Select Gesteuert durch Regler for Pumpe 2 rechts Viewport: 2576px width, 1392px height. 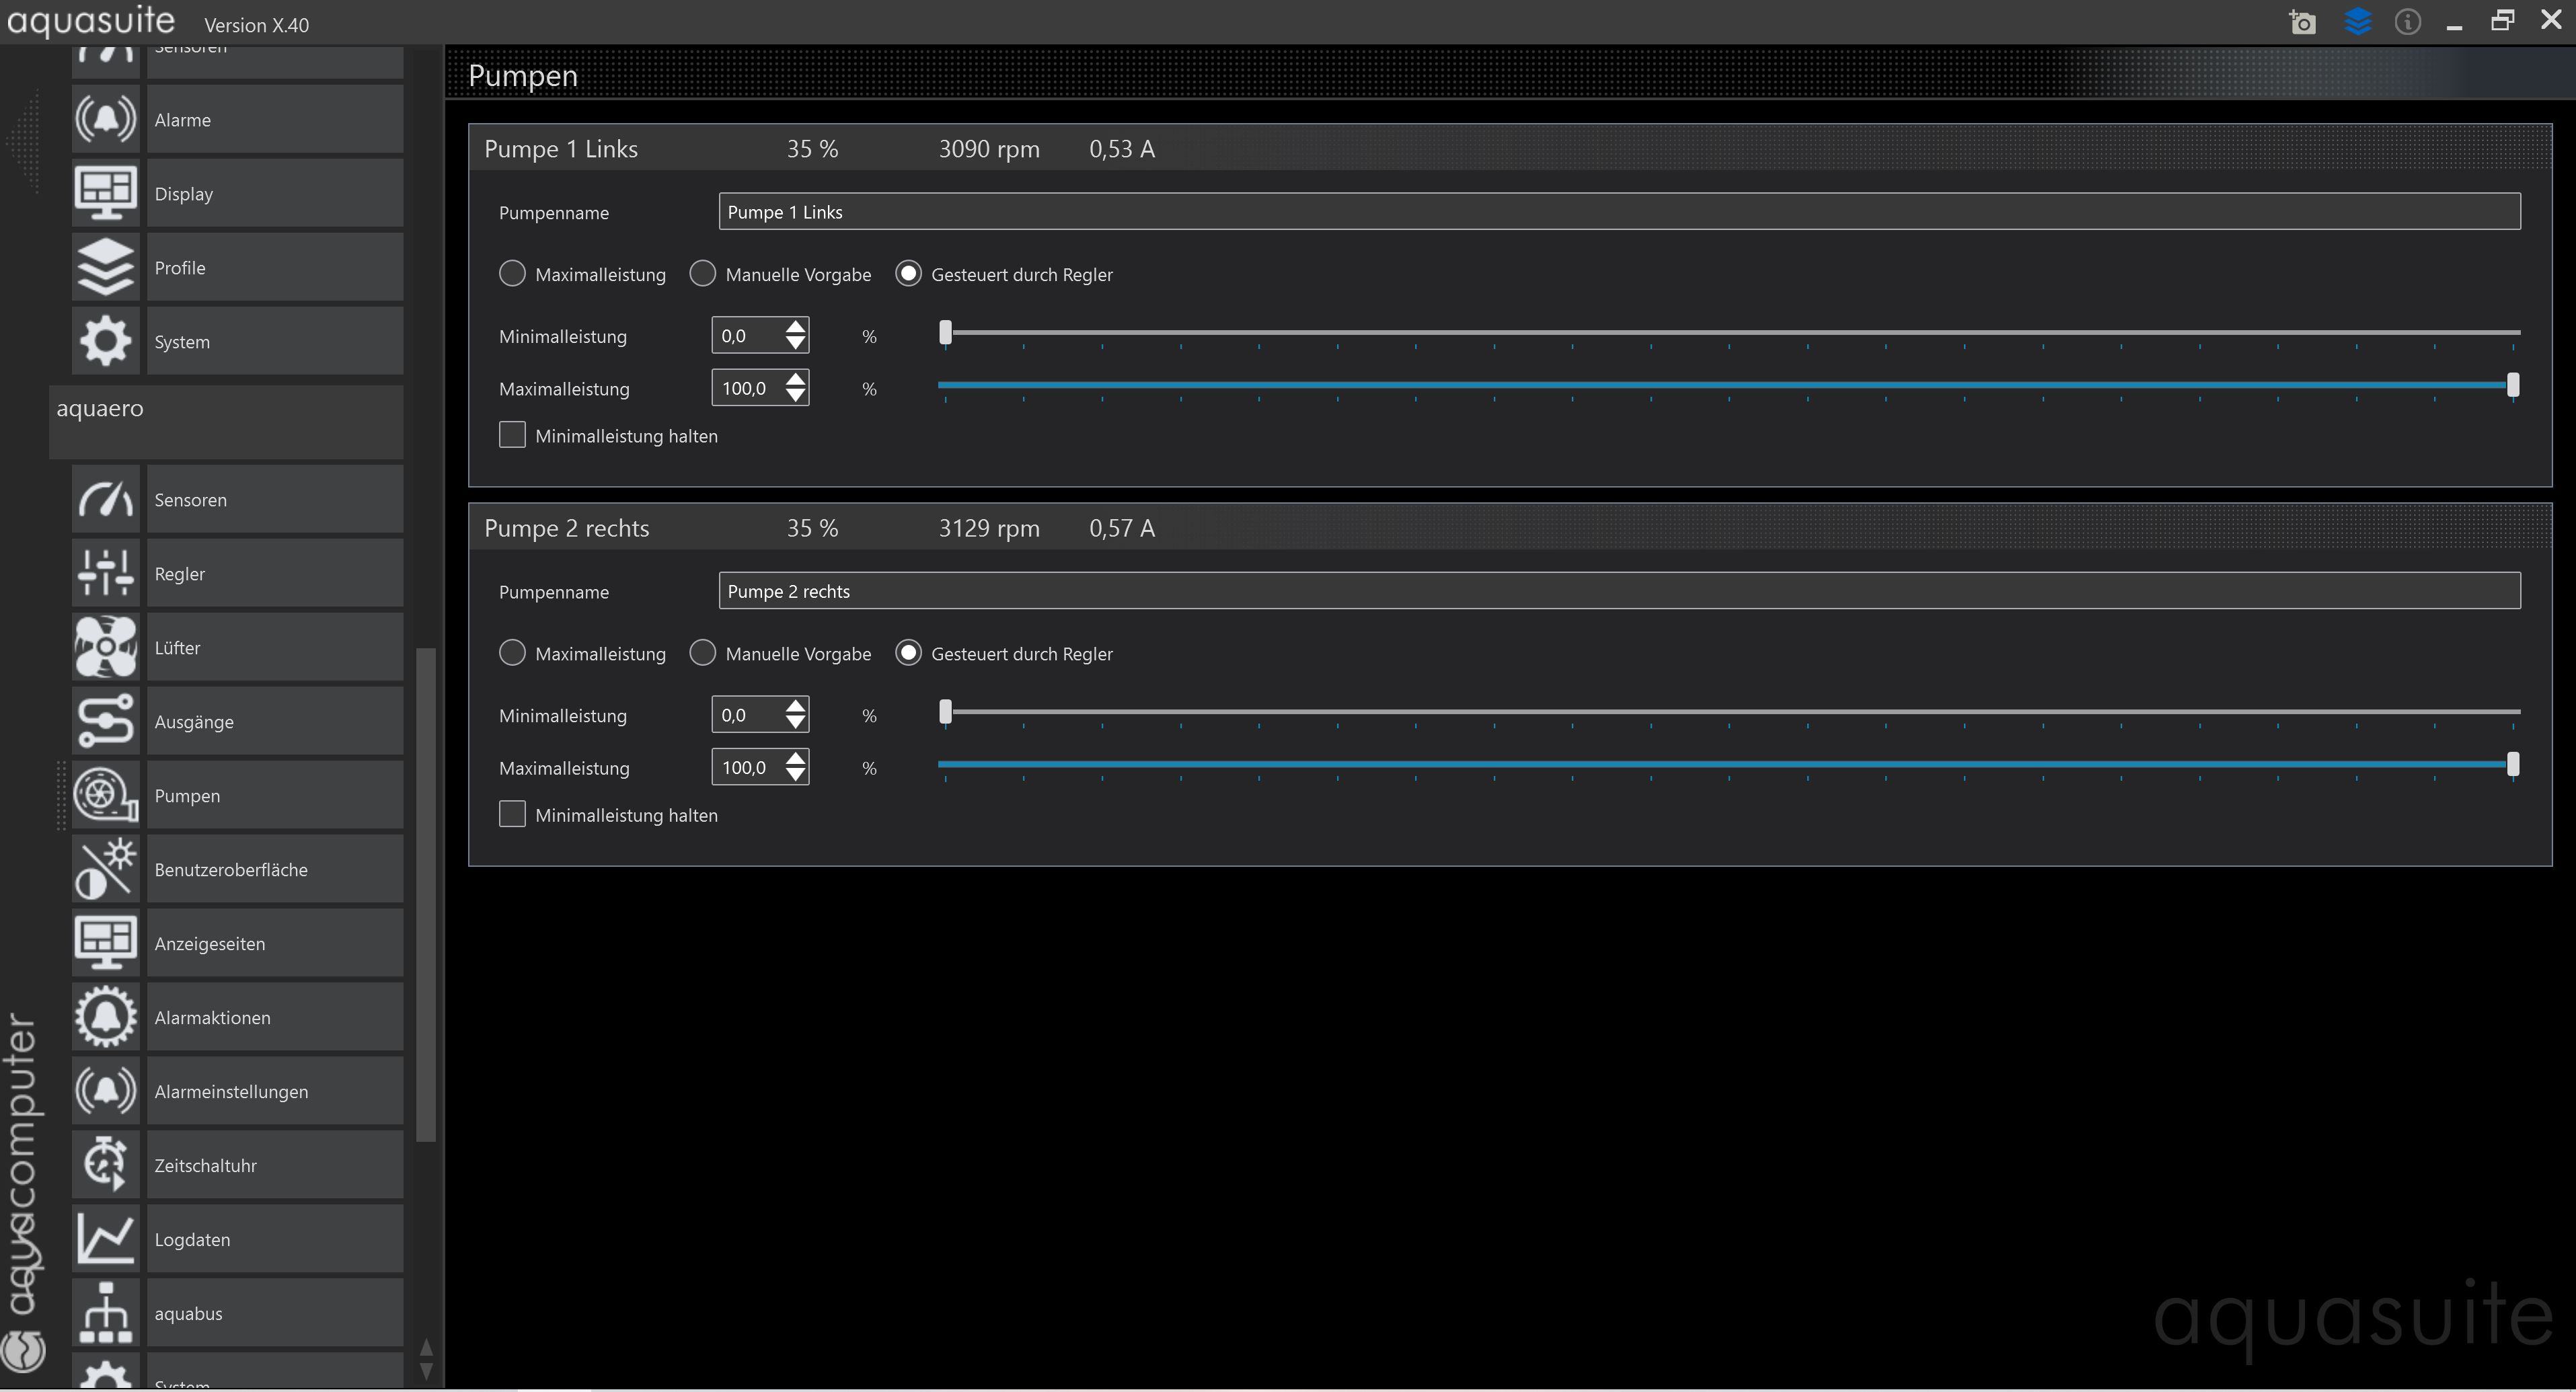click(908, 652)
